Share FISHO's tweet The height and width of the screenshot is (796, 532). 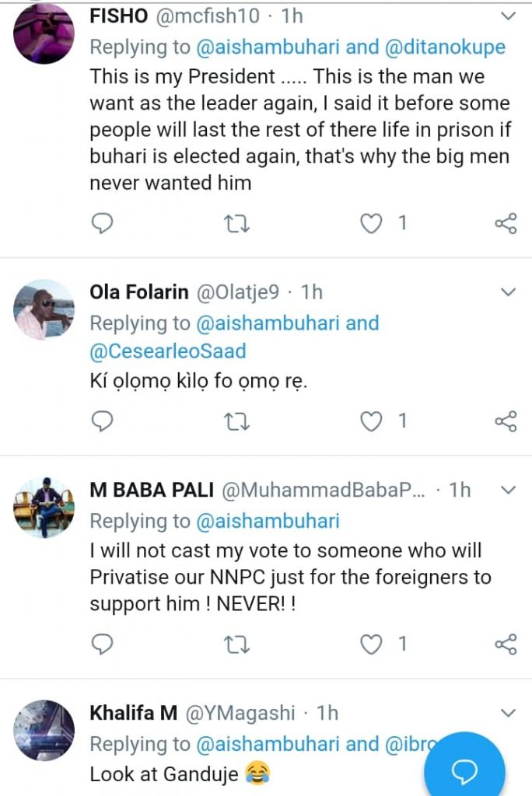506,224
